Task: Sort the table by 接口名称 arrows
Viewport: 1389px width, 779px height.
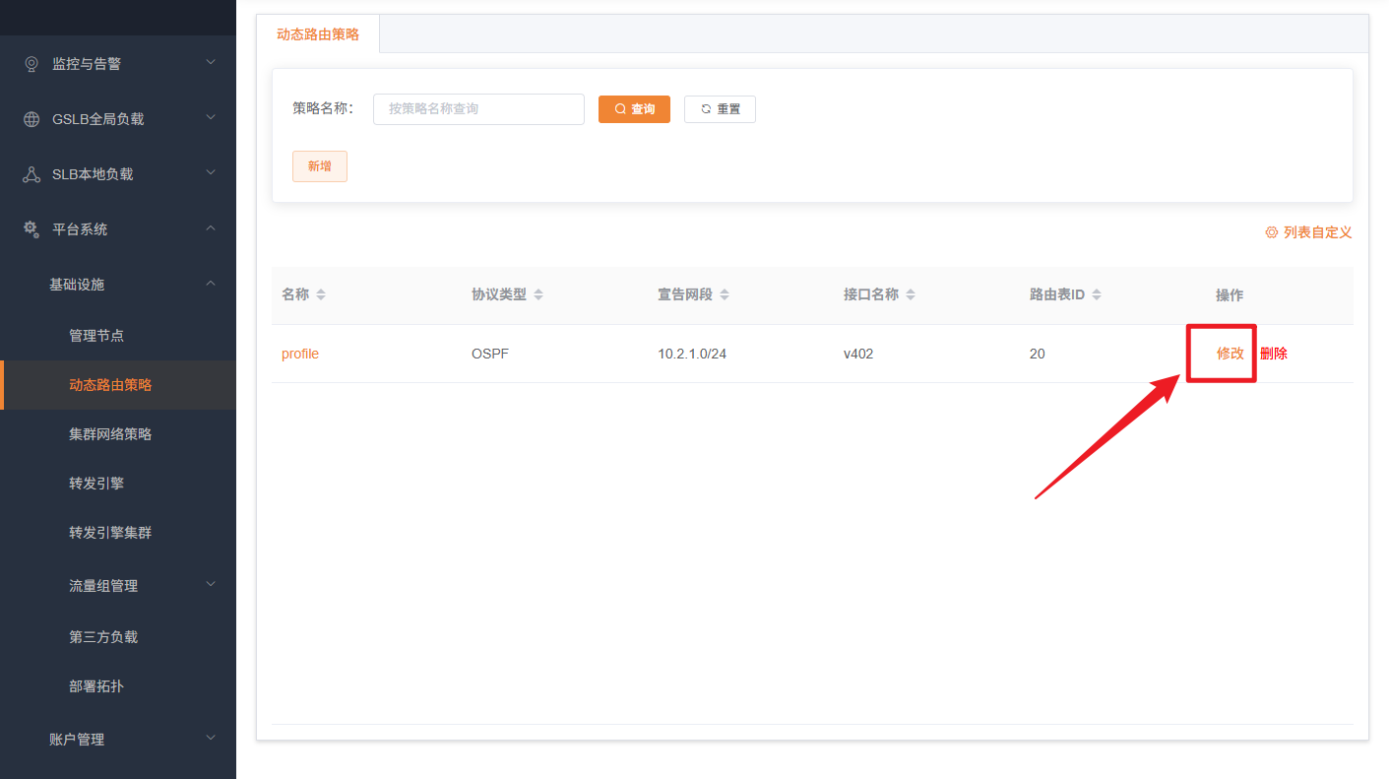Action: pos(911,295)
